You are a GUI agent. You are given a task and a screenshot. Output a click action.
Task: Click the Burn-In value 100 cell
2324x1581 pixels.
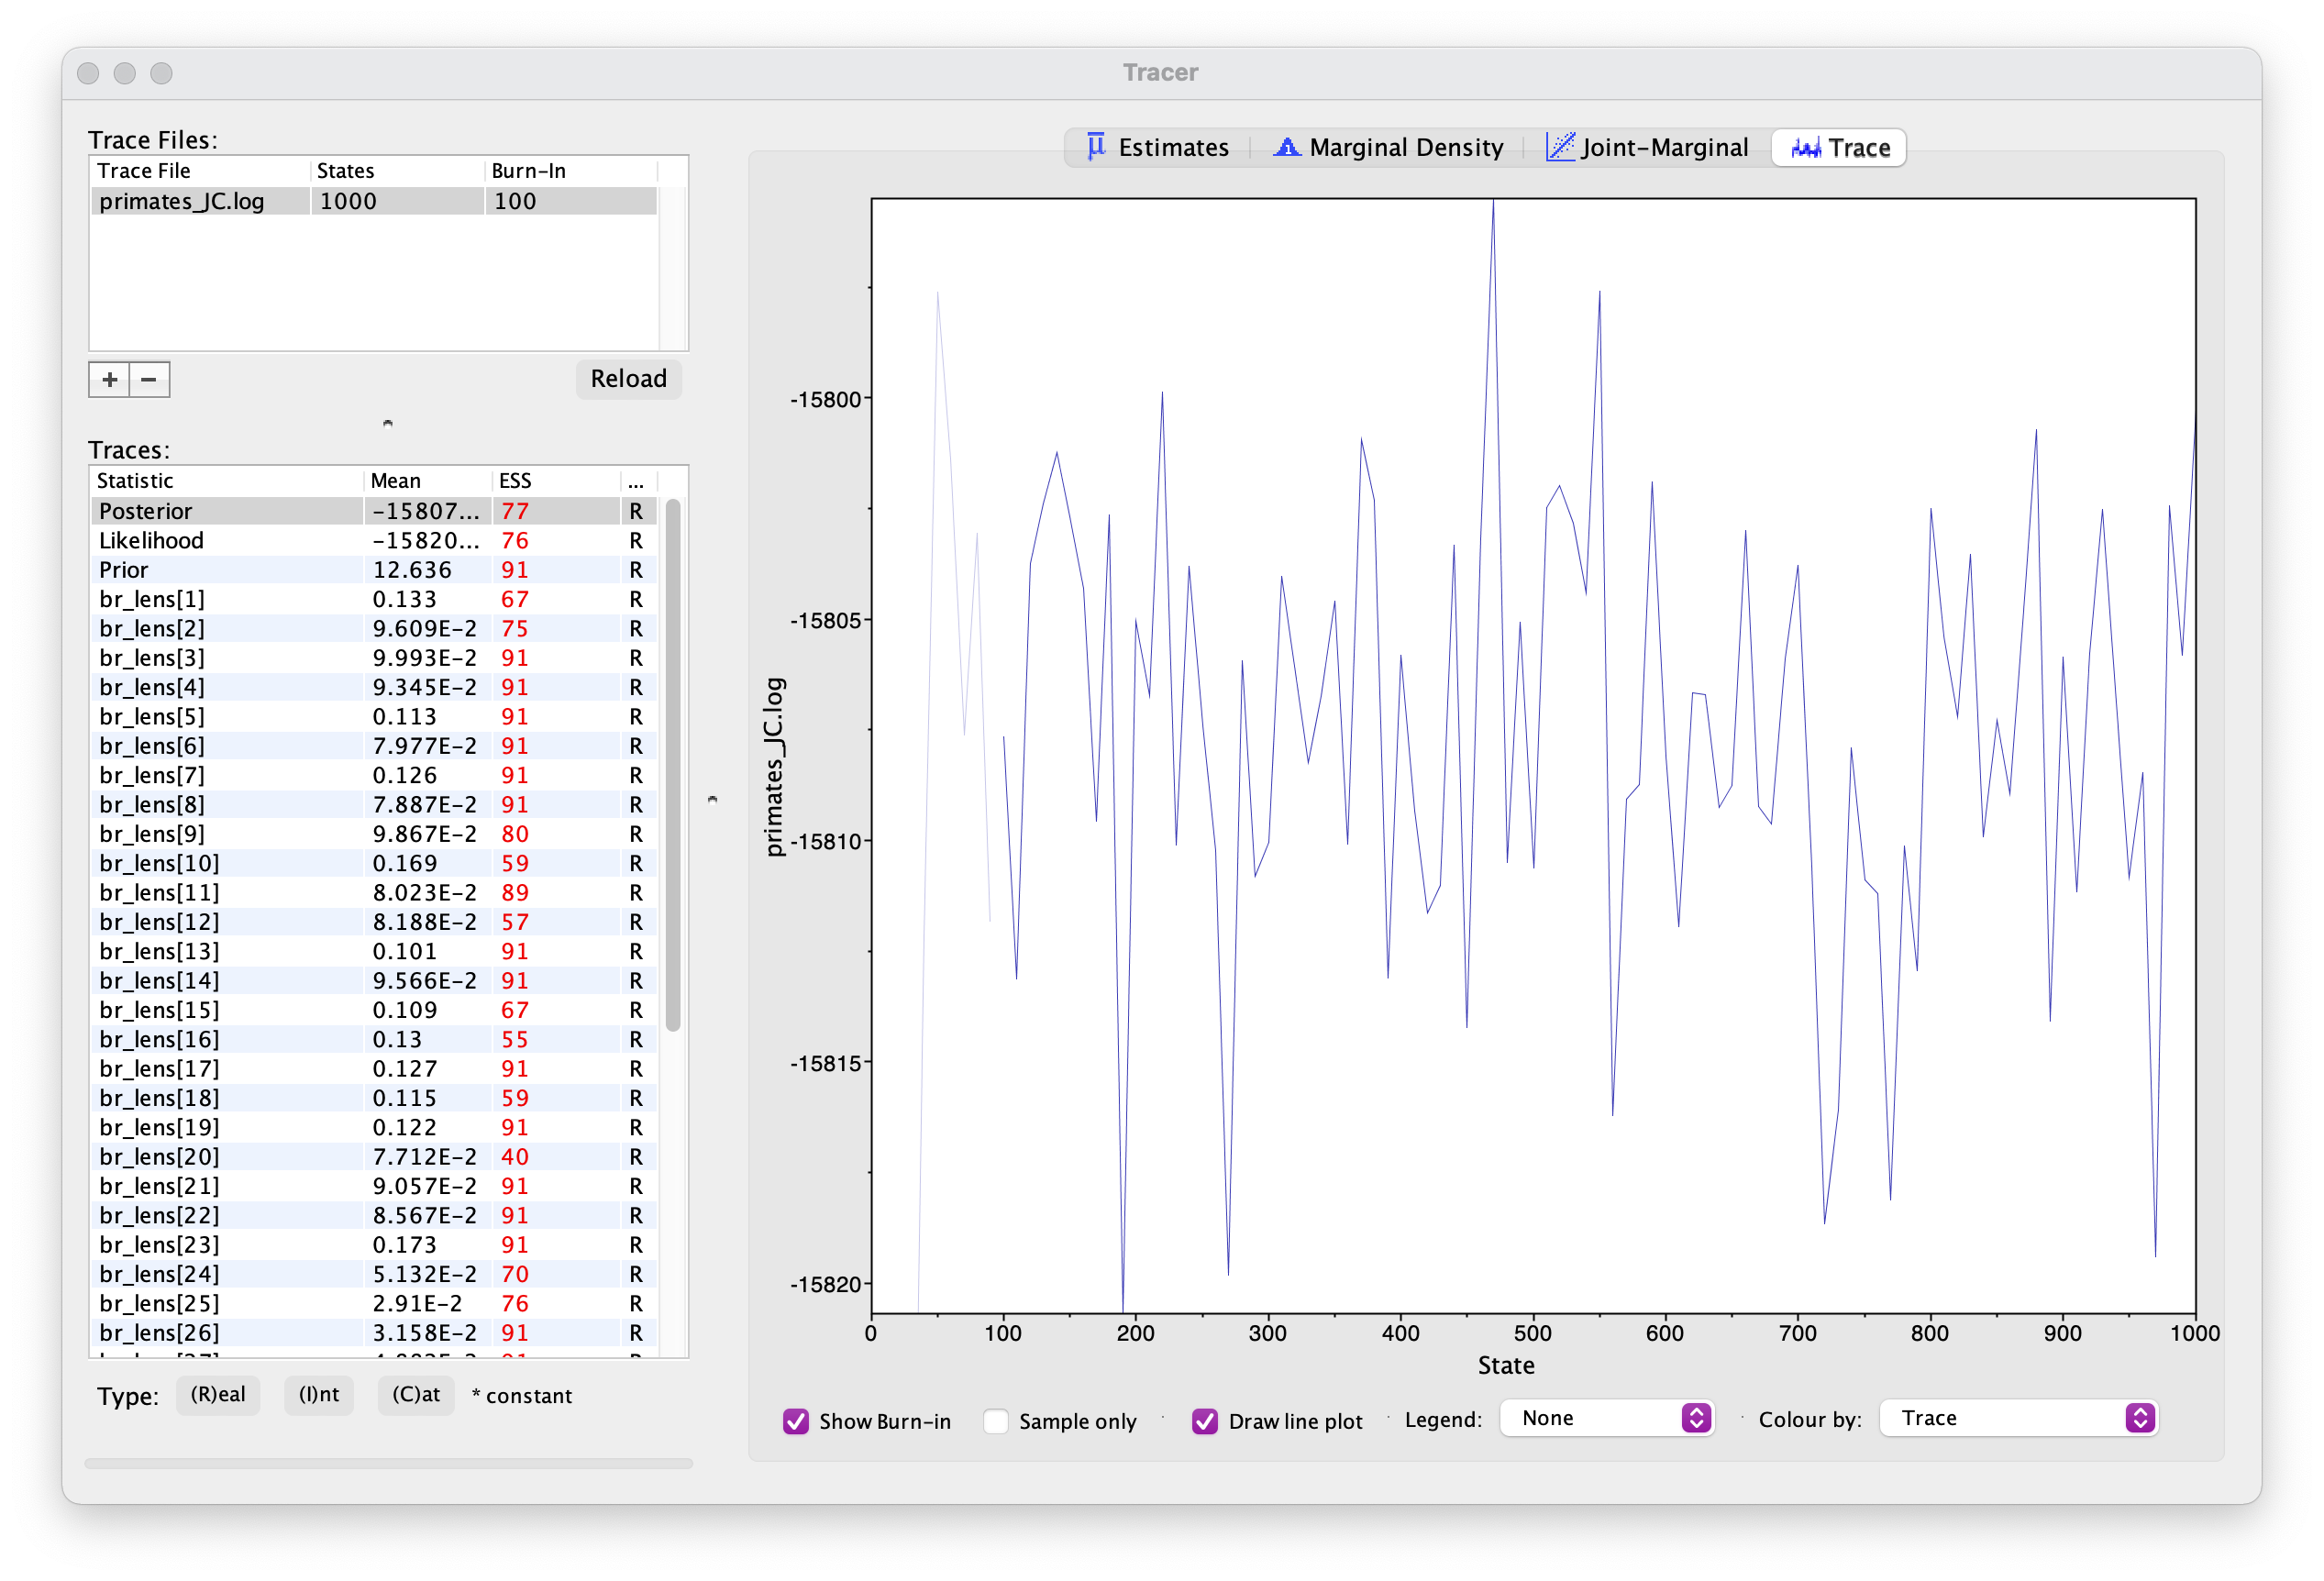pyautogui.click(x=571, y=201)
